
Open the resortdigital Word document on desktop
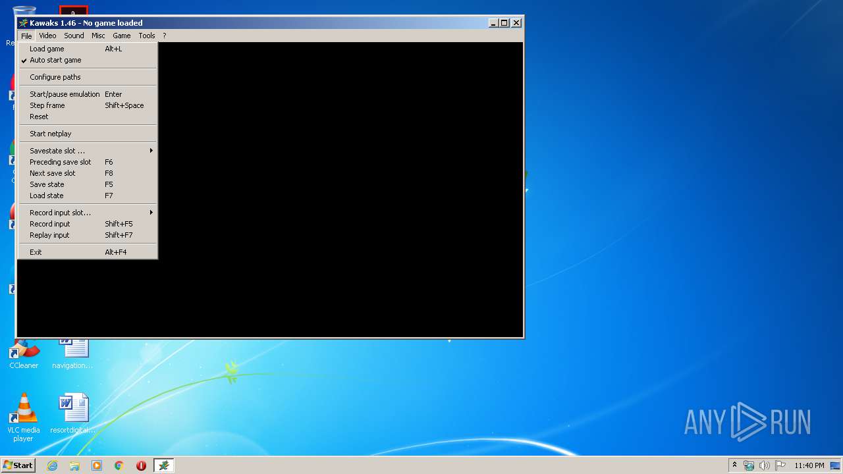click(x=72, y=413)
